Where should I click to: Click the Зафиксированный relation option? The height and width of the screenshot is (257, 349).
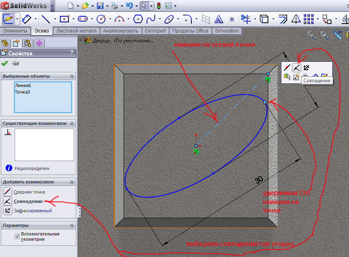point(33,211)
